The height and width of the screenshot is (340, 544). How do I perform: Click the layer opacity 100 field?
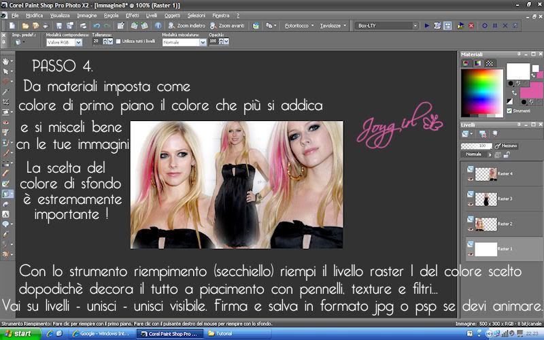[477, 146]
